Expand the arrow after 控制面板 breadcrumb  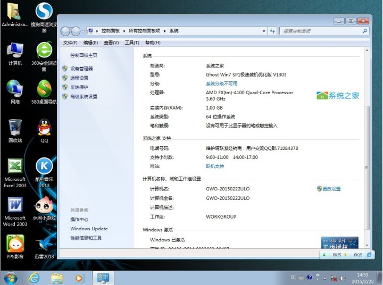pyautogui.click(x=124, y=31)
